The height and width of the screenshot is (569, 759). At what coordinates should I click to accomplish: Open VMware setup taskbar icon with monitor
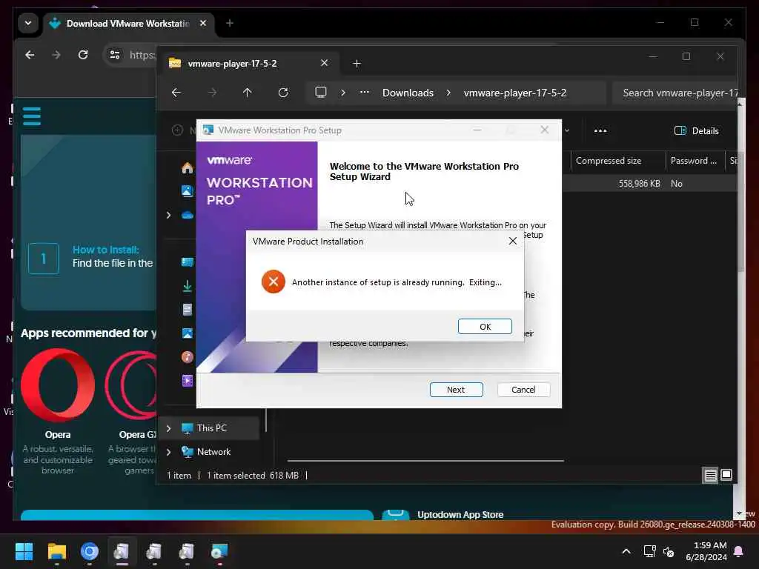click(219, 551)
